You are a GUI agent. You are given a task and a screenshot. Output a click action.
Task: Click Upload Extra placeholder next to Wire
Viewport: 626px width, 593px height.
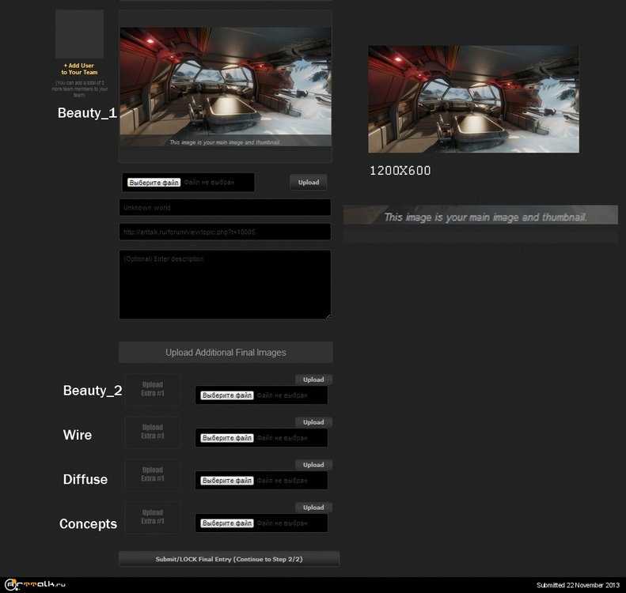pos(153,432)
